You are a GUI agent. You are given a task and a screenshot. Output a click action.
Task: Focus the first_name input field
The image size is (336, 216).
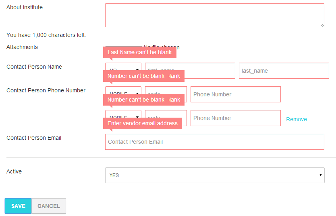coord(190,71)
